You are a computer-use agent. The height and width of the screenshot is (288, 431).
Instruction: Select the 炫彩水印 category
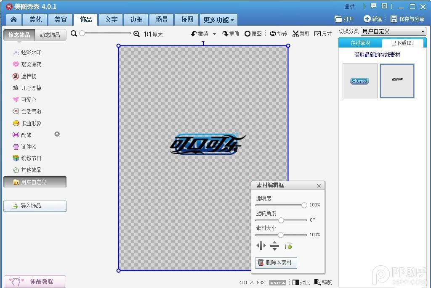pos(27,53)
